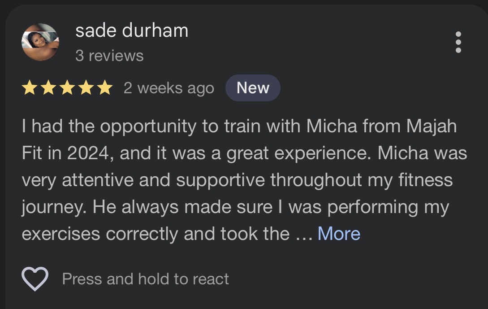488x309 pixels.
Task: Click the New badge on the review
Action: (253, 88)
